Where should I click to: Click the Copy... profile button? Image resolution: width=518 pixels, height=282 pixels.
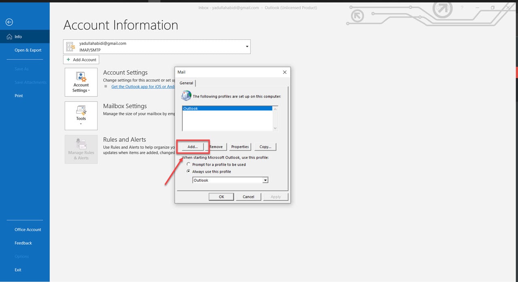(x=265, y=147)
